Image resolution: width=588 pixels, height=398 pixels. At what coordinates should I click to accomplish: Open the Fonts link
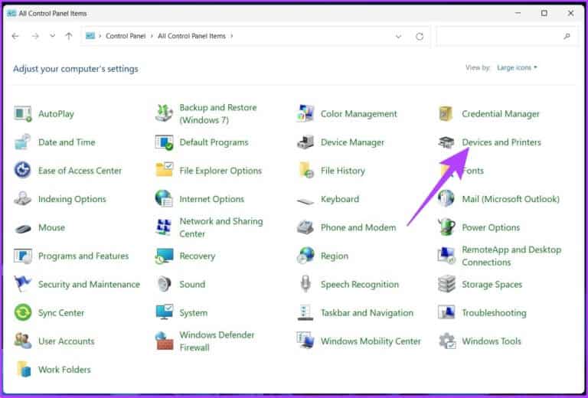point(473,171)
